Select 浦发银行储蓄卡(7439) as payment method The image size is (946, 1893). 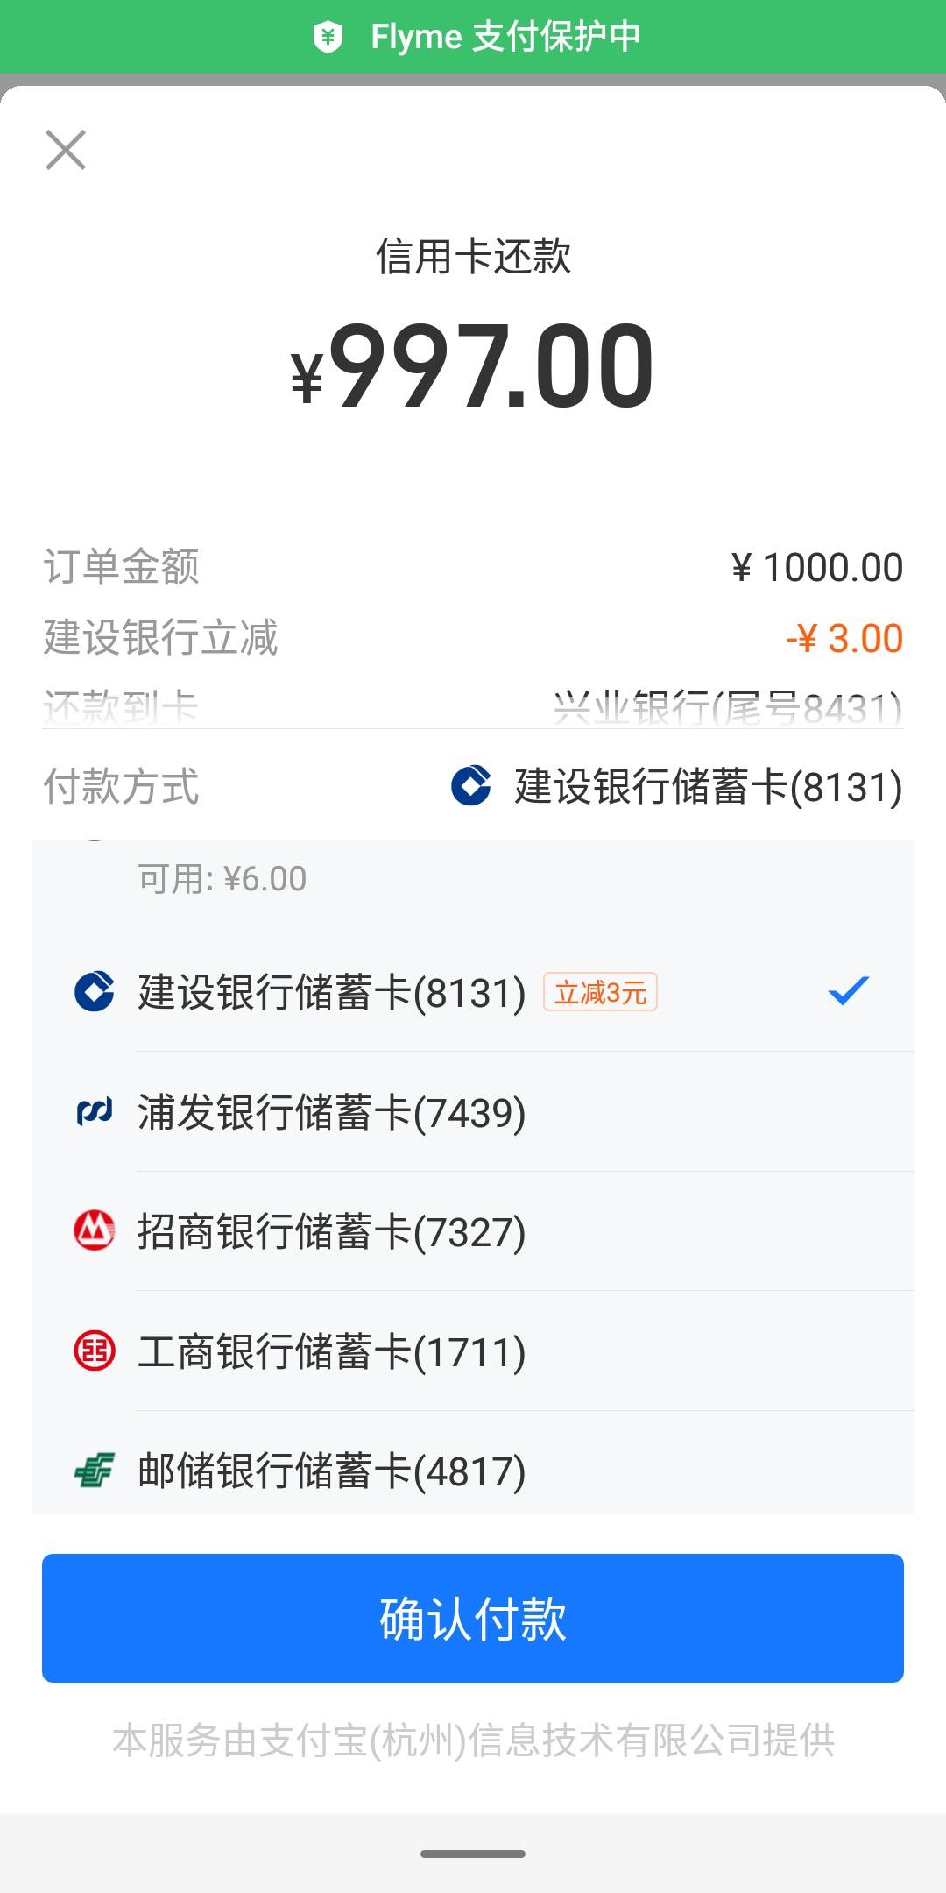[473, 1112]
